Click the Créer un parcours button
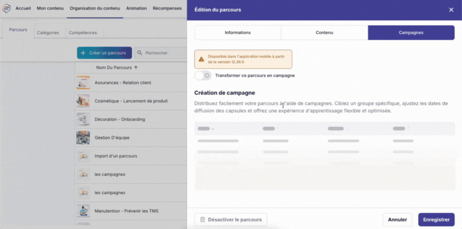 click(104, 53)
